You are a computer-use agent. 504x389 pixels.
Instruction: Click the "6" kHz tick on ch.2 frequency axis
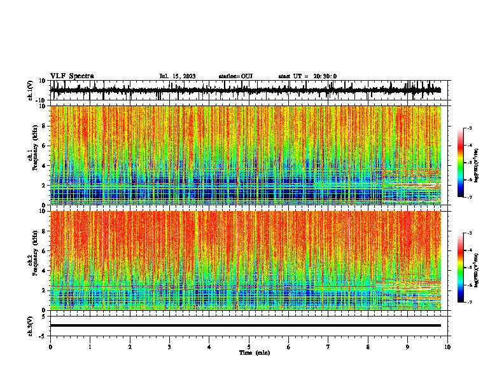[45, 251]
